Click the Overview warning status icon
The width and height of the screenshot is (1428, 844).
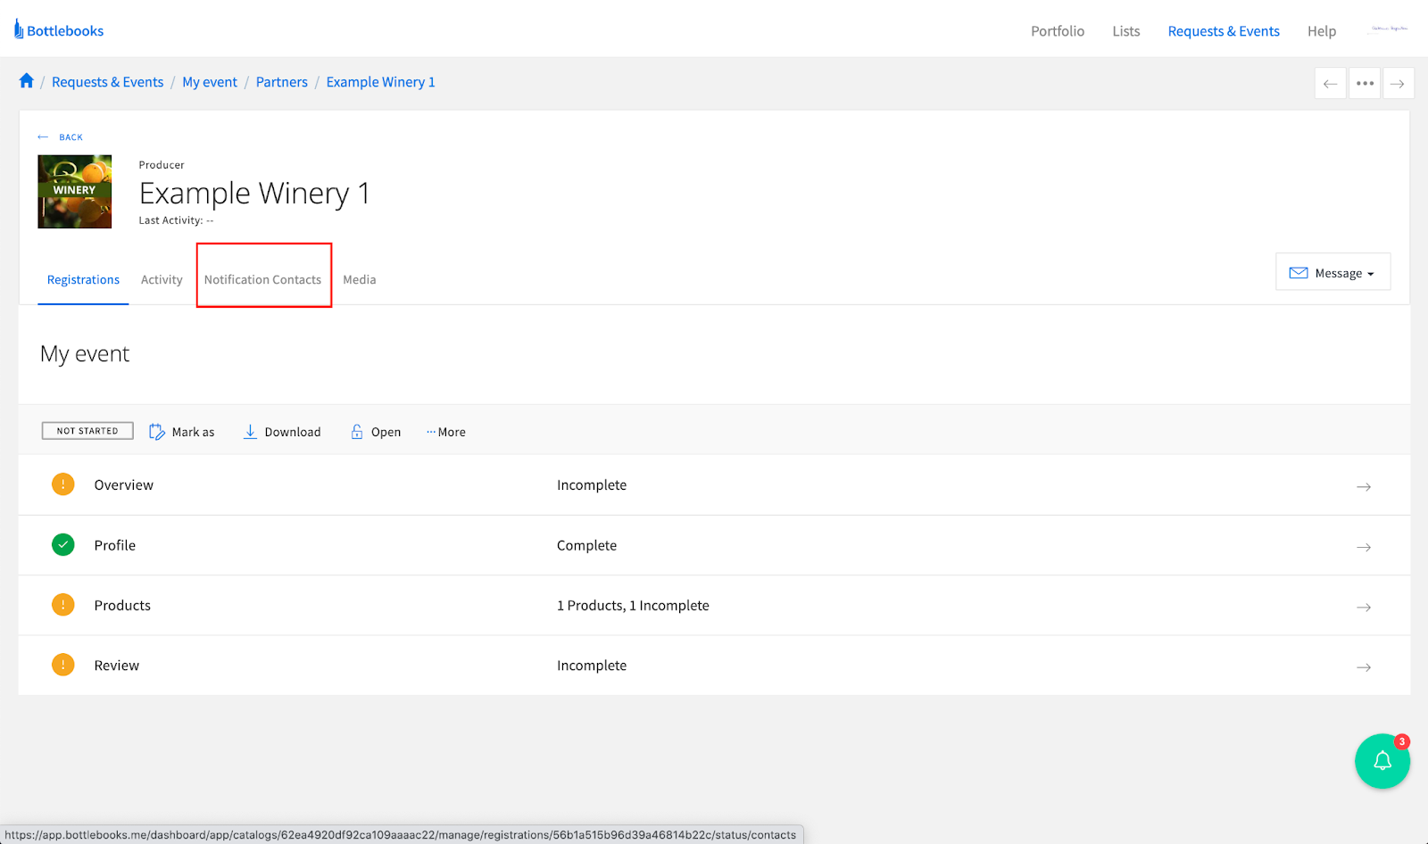pyautogui.click(x=63, y=484)
